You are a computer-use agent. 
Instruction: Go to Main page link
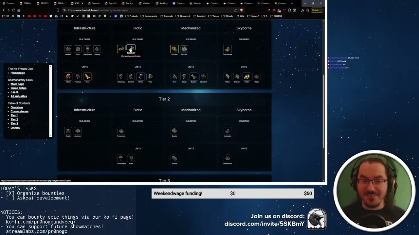(x=17, y=84)
